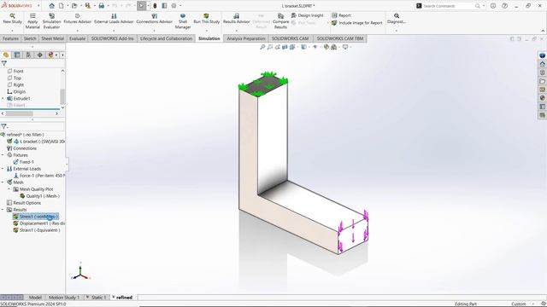Collapse the Mesh Quality Plot node
Image resolution: width=547 pixels, height=307 pixels.
[9, 189]
